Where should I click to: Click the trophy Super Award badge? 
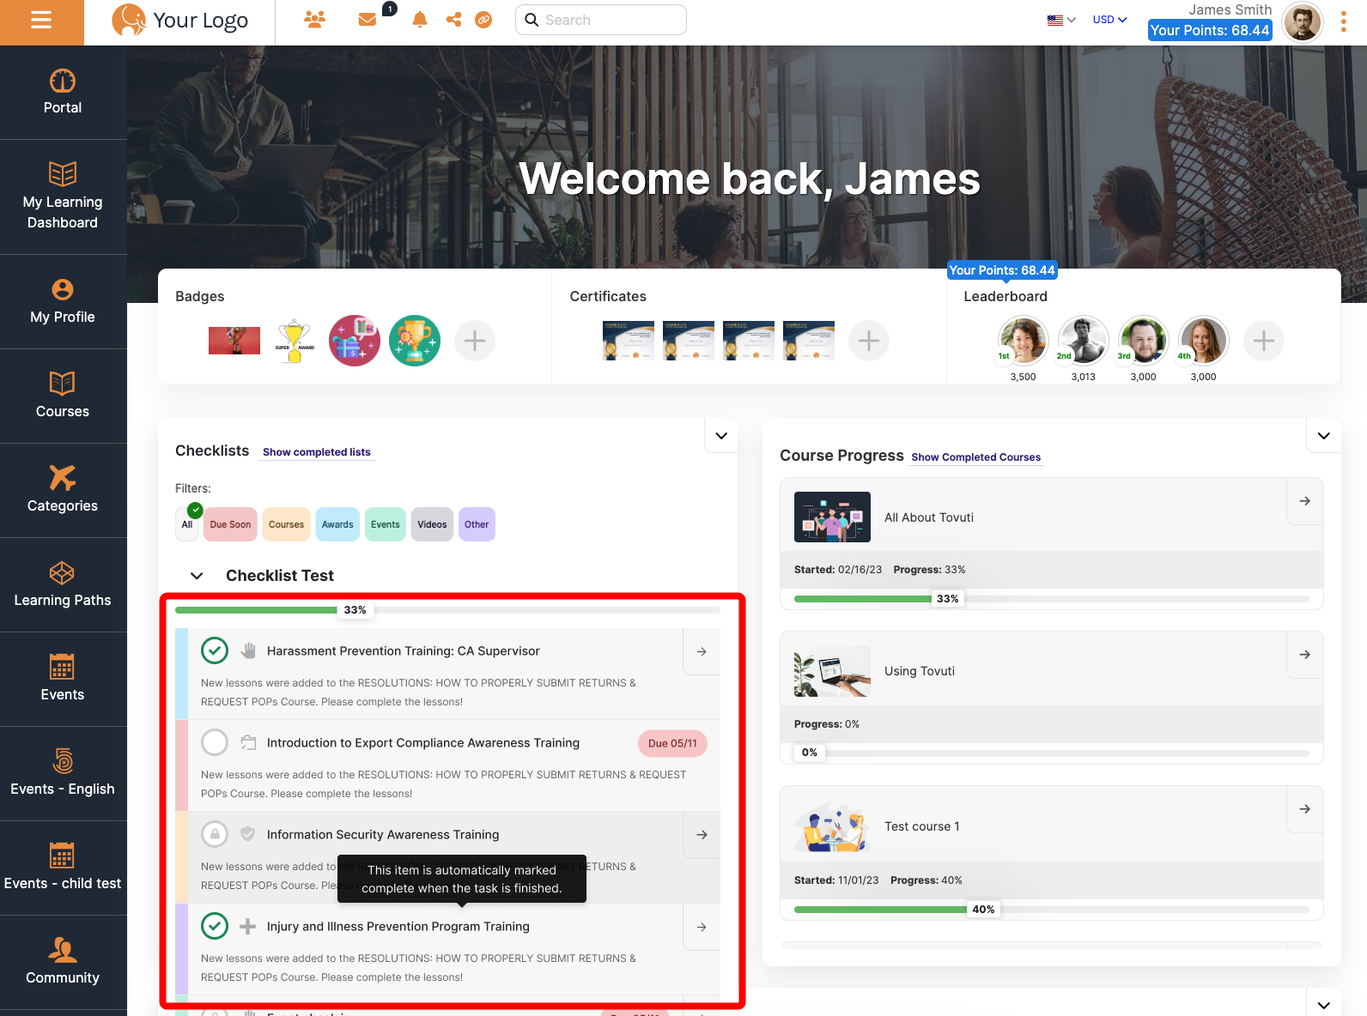click(295, 341)
